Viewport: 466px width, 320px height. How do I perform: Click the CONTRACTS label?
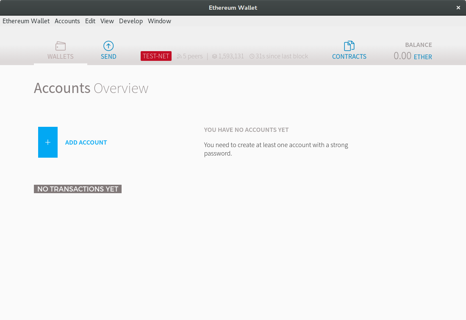pos(349,57)
